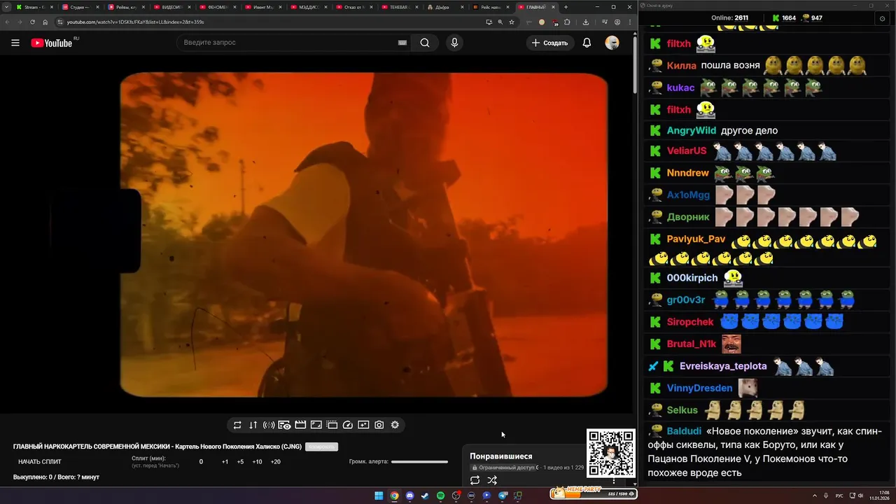Click the video filters screen icon

363,425
